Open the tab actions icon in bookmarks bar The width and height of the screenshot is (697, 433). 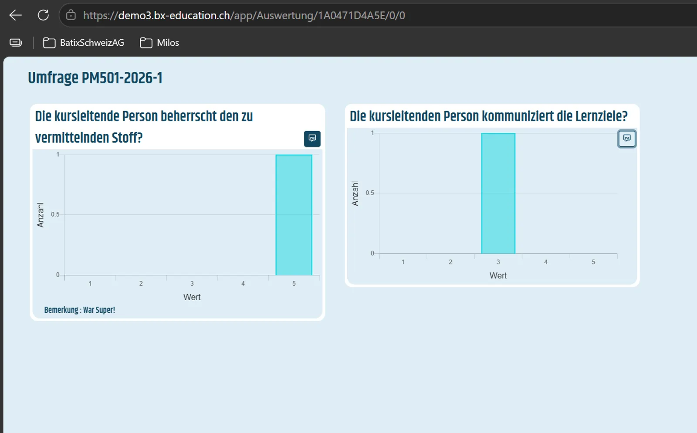(x=16, y=42)
